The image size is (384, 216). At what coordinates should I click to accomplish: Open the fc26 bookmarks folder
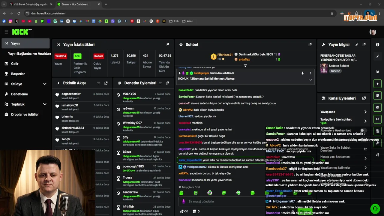(174, 21)
